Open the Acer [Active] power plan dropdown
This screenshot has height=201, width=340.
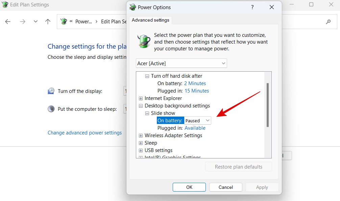[181, 63]
